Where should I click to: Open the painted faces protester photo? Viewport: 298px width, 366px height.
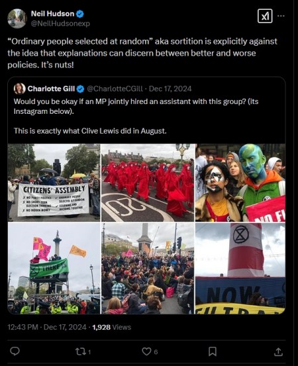[240, 183]
